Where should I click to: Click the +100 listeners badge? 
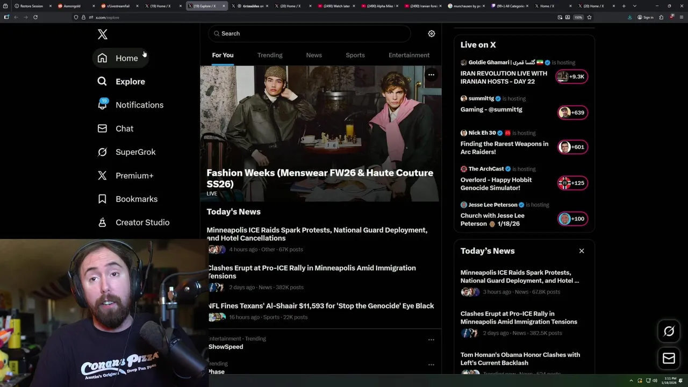click(x=572, y=219)
